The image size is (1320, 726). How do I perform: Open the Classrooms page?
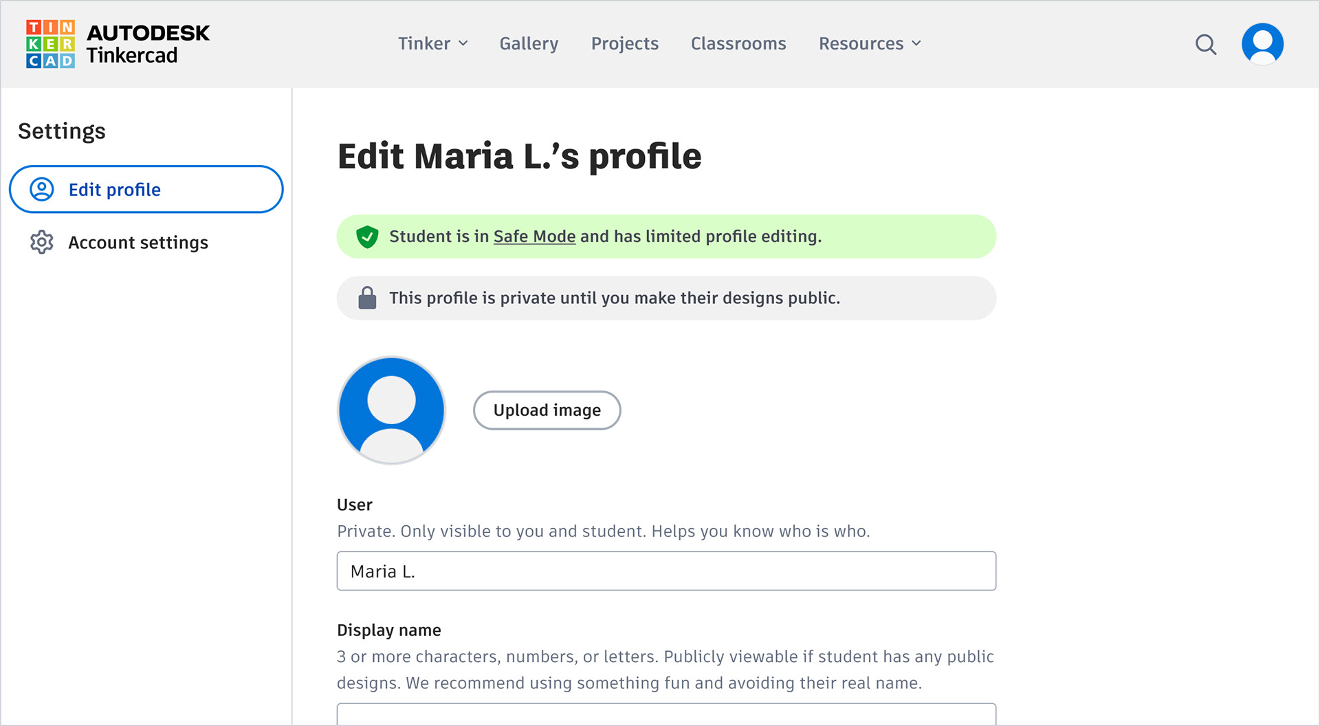[x=738, y=43]
